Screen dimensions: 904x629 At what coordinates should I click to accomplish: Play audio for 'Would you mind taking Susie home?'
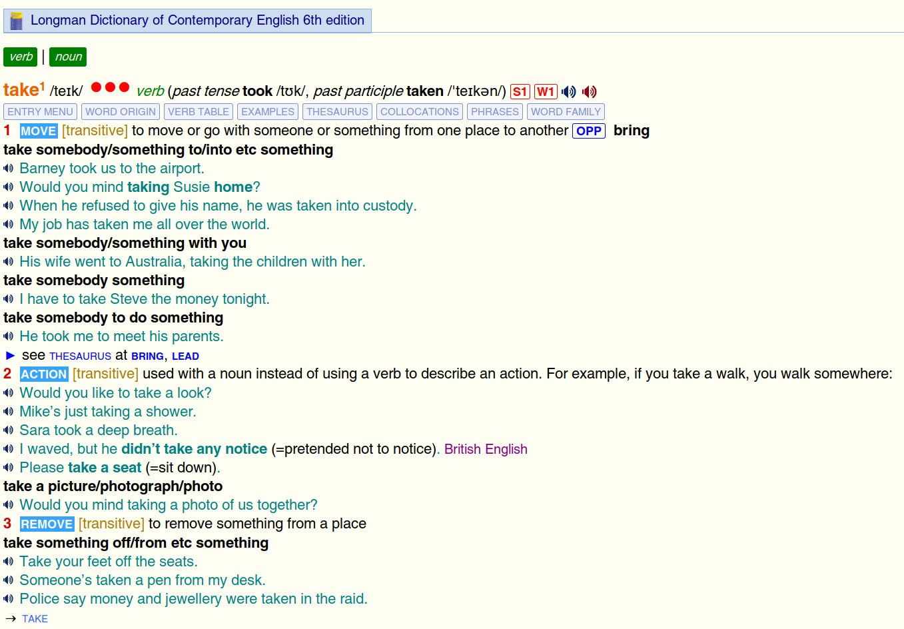pos(9,187)
